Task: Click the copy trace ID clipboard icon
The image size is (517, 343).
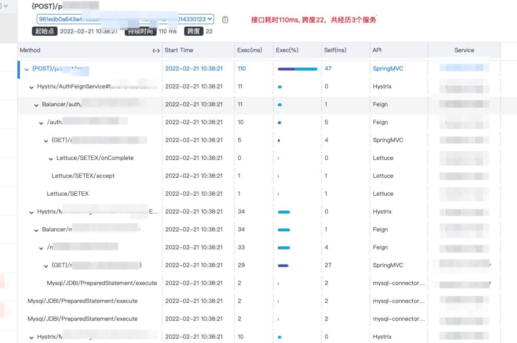Action: (225, 19)
